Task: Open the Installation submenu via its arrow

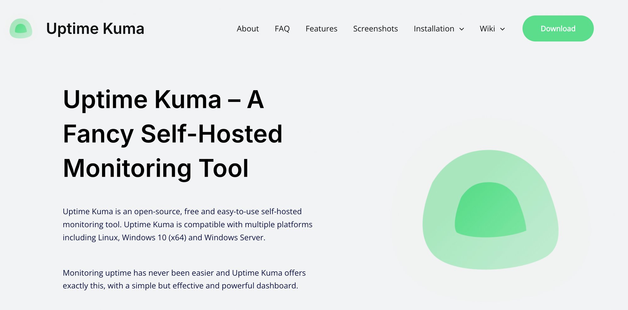Action: tap(462, 29)
